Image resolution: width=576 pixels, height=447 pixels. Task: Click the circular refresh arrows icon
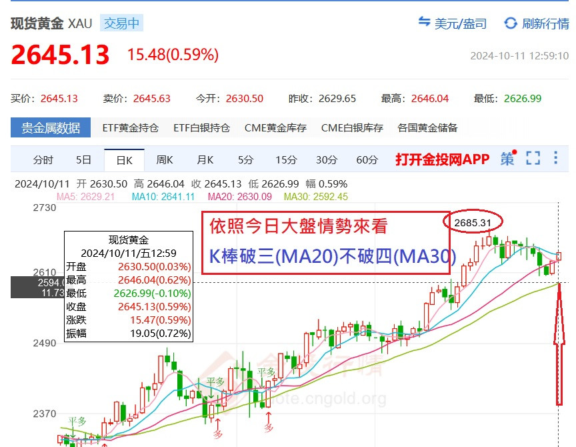(510, 22)
